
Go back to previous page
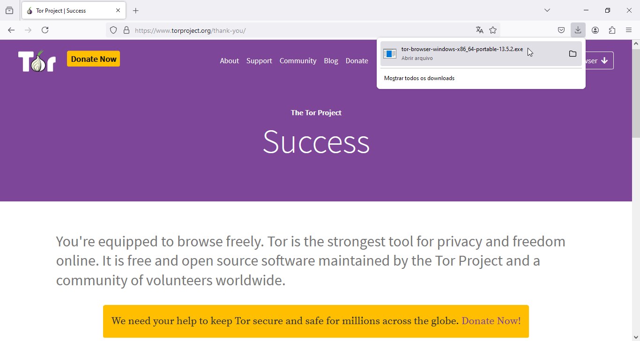pyautogui.click(x=11, y=30)
